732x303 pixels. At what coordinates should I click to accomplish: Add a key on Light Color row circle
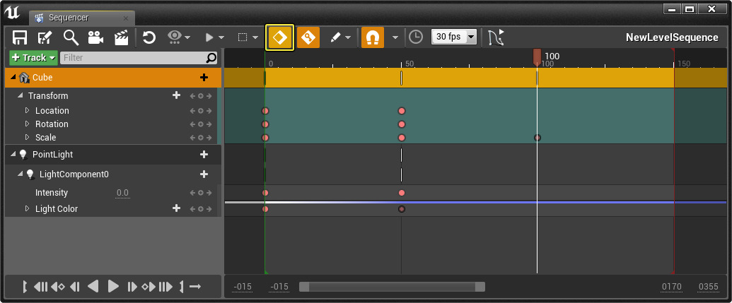point(201,209)
